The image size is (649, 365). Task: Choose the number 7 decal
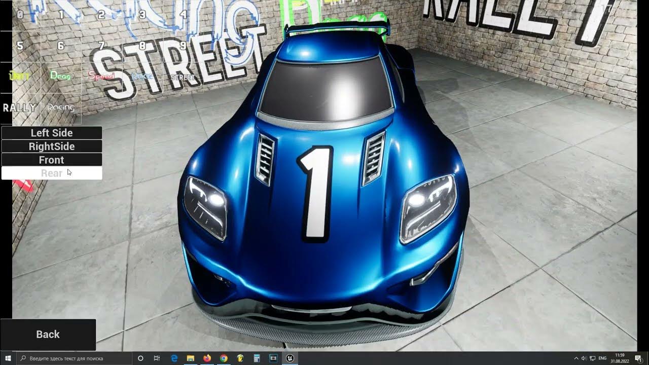tap(101, 46)
